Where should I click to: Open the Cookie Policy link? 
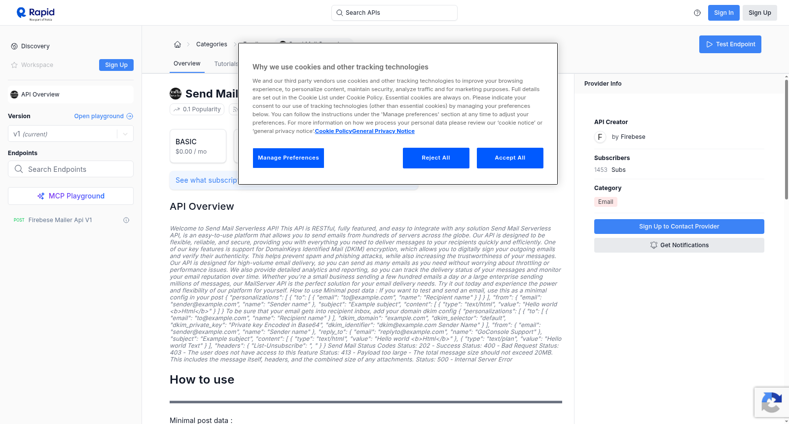(x=333, y=131)
